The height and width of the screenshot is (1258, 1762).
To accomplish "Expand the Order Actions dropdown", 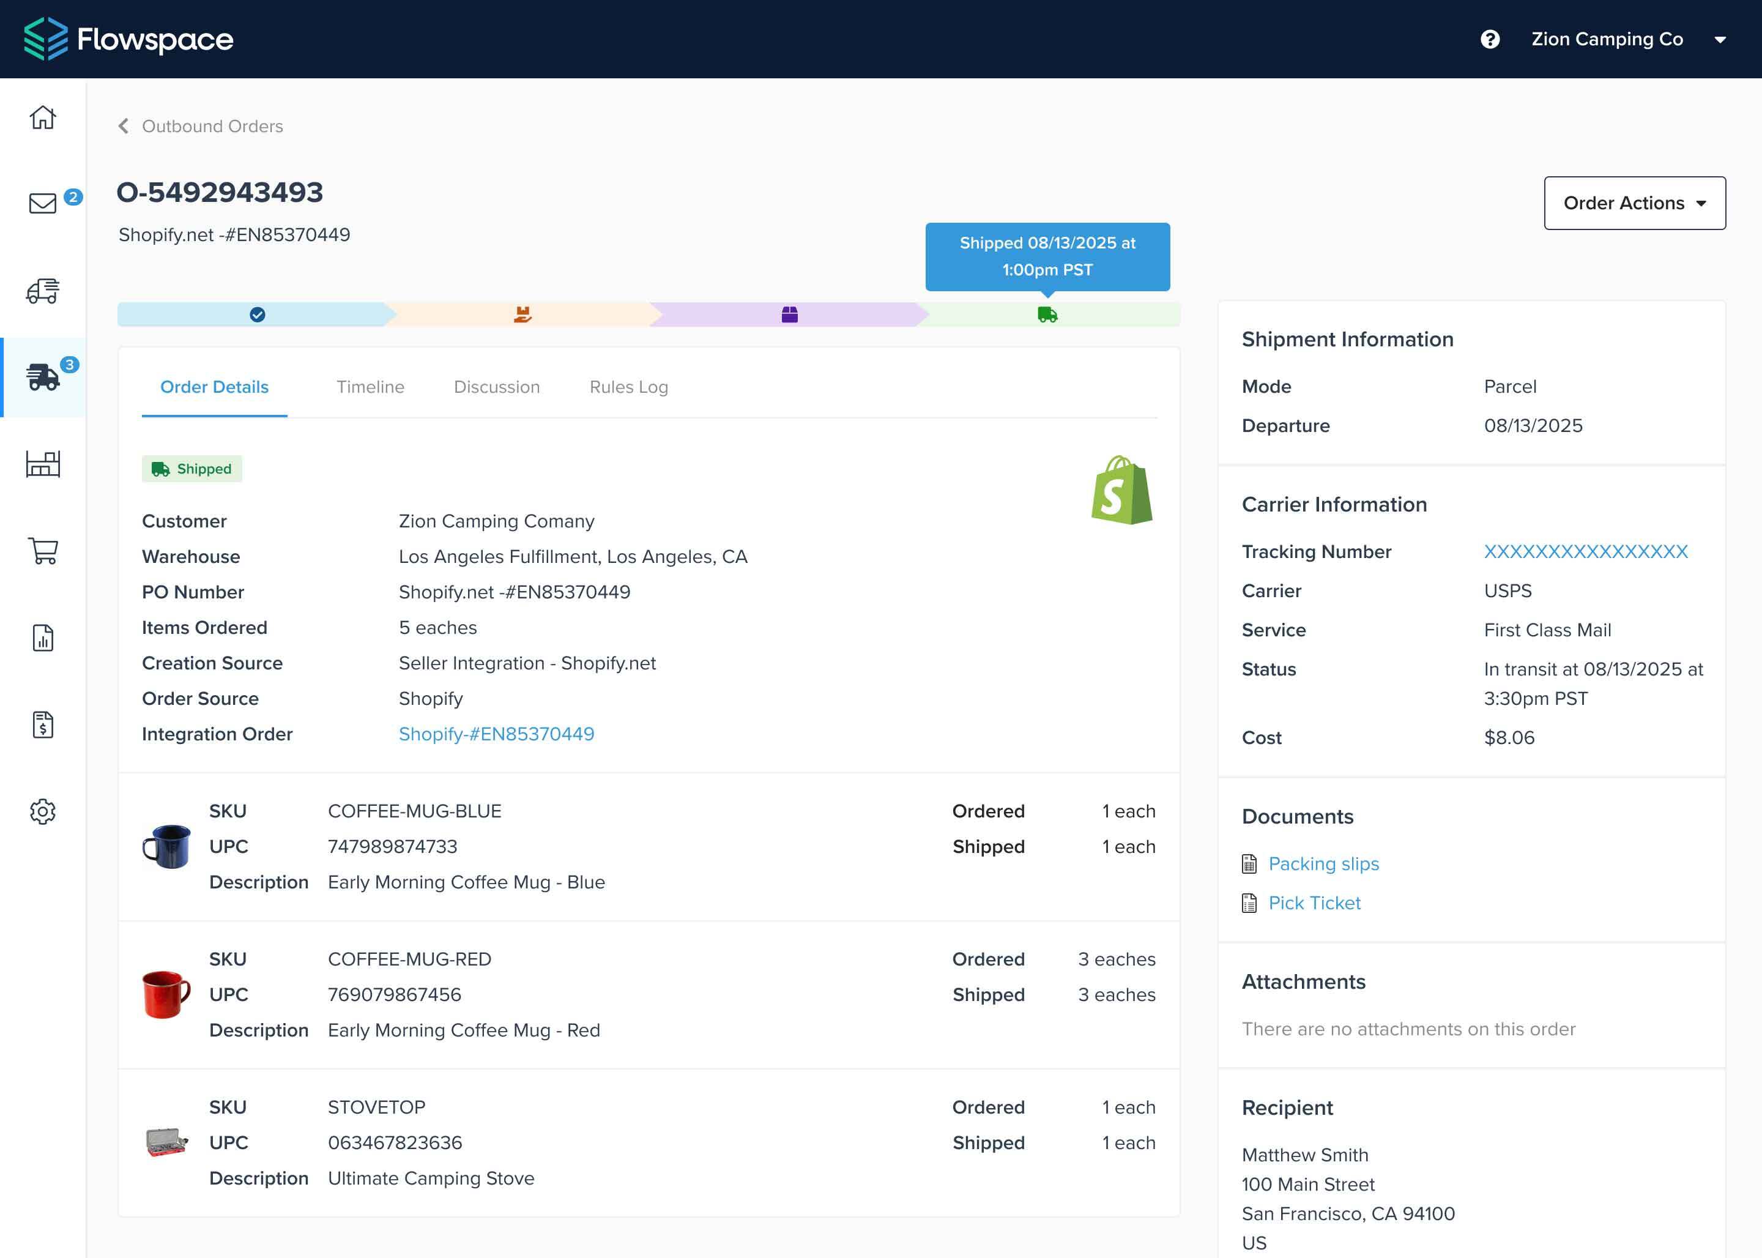I will click(x=1634, y=203).
